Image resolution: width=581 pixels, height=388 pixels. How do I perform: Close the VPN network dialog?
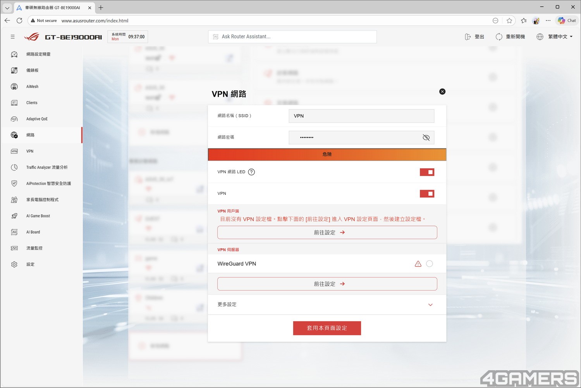point(442,92)
